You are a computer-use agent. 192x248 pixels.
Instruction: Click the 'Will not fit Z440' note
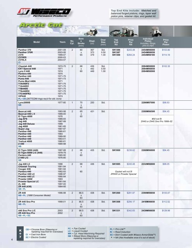click(156, 120)
